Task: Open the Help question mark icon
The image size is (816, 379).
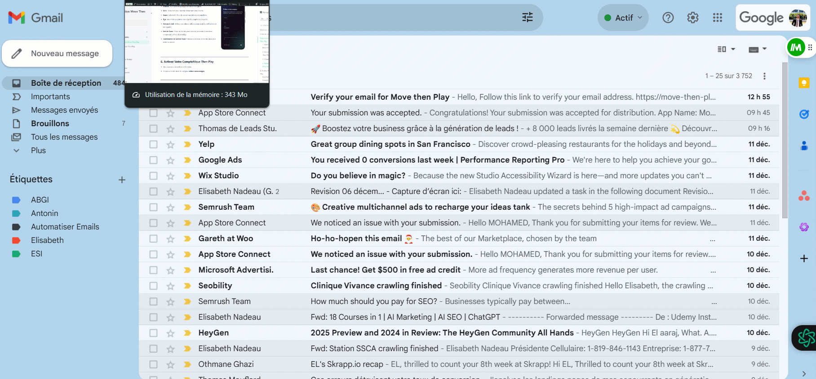Action: (x=668, y=18)
